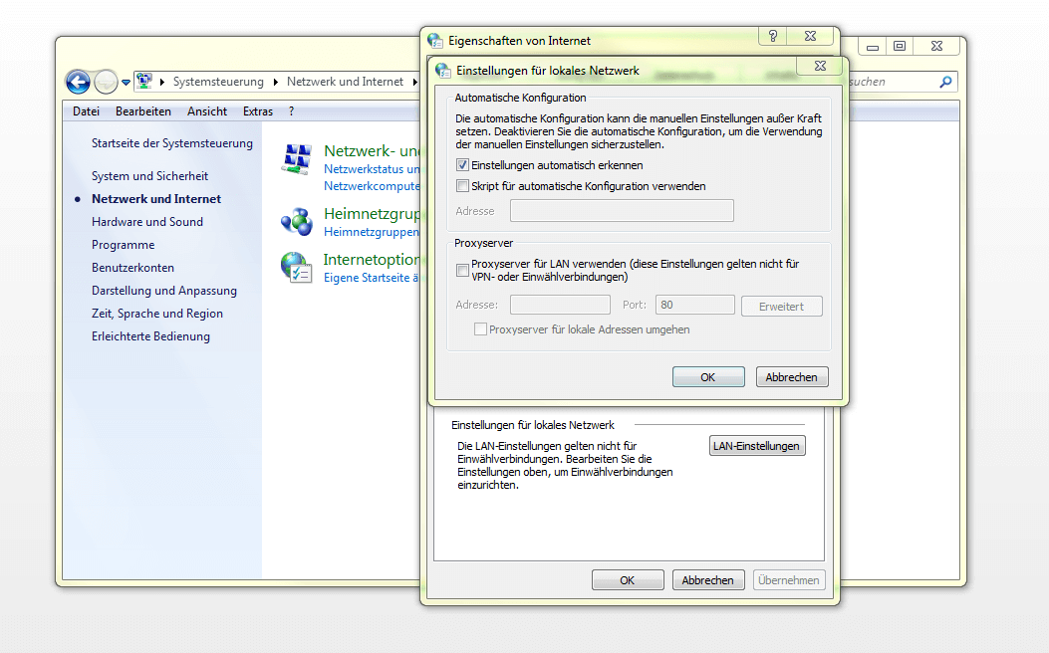The height and width of the screenshot is (653, 1049).
Task: Click the Heimnetzgruppe icon
Action: click(x=297, y=221)
